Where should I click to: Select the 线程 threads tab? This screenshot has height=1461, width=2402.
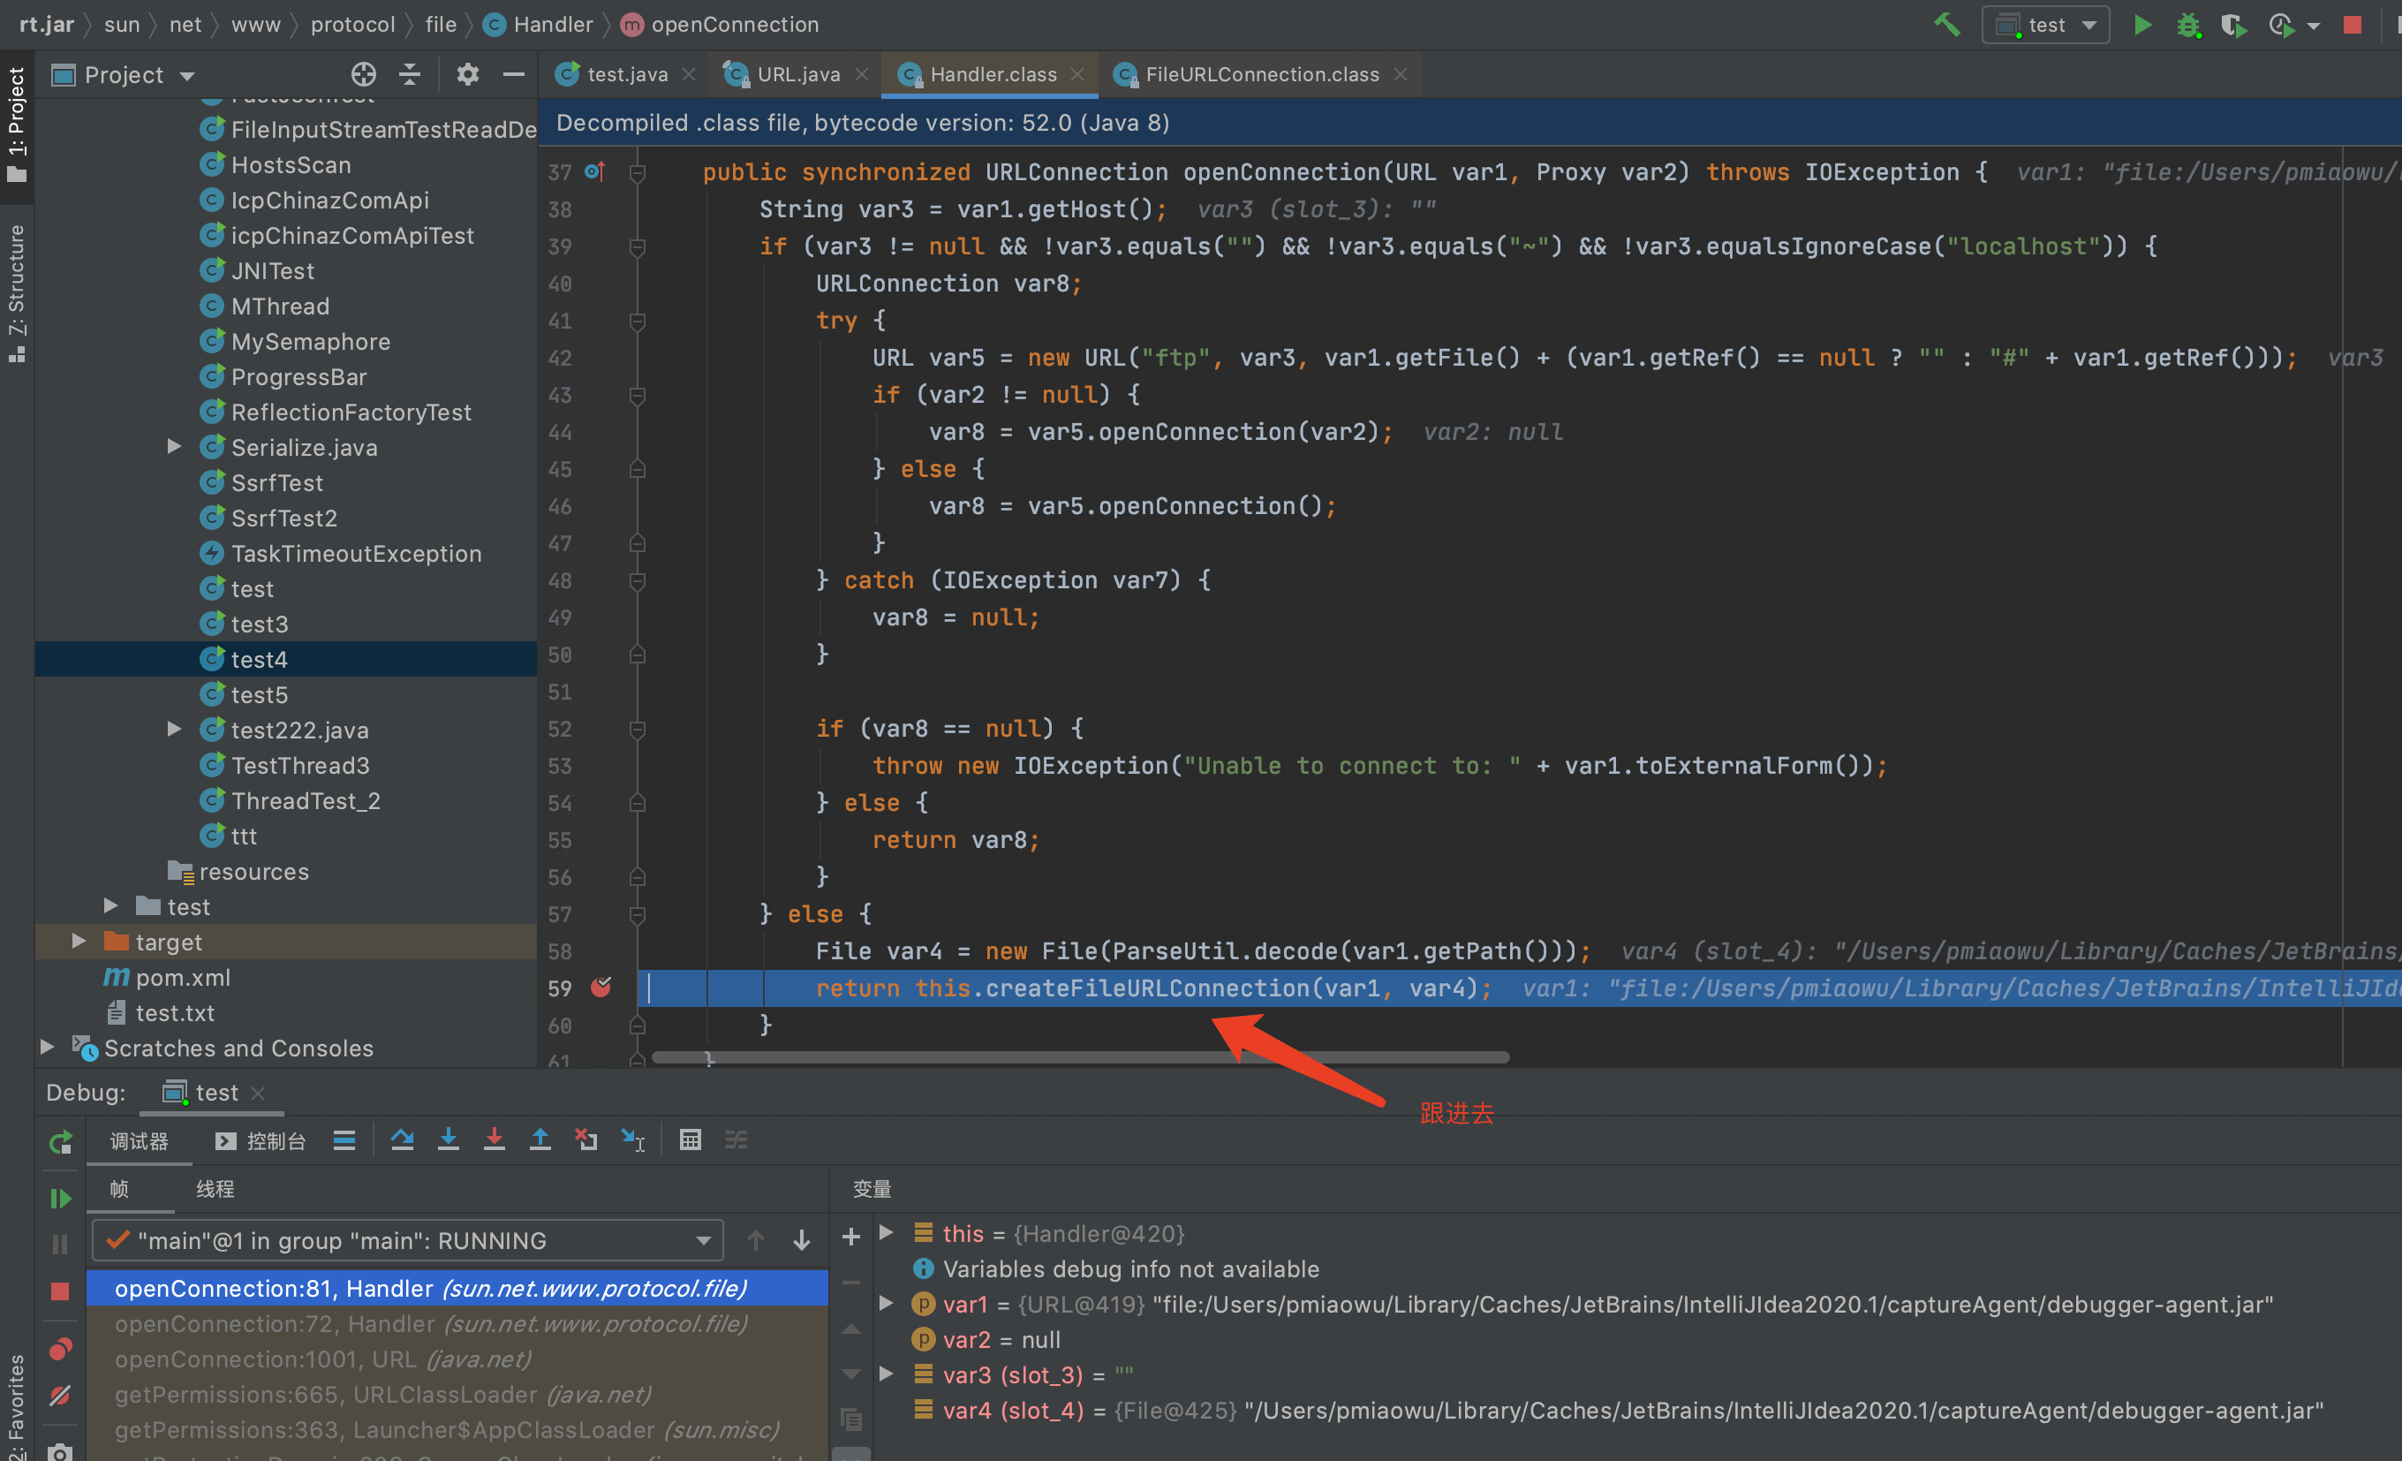[215, 1189]
